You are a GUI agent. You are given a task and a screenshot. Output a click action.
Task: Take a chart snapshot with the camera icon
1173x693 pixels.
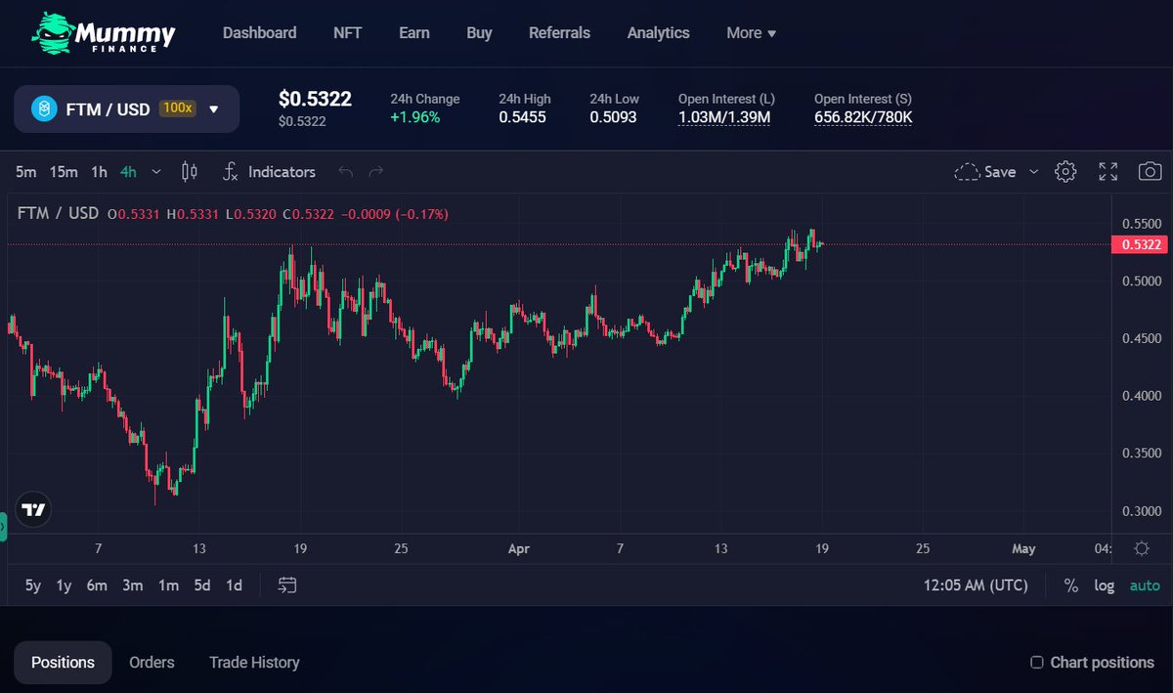tap(1151, 172)
